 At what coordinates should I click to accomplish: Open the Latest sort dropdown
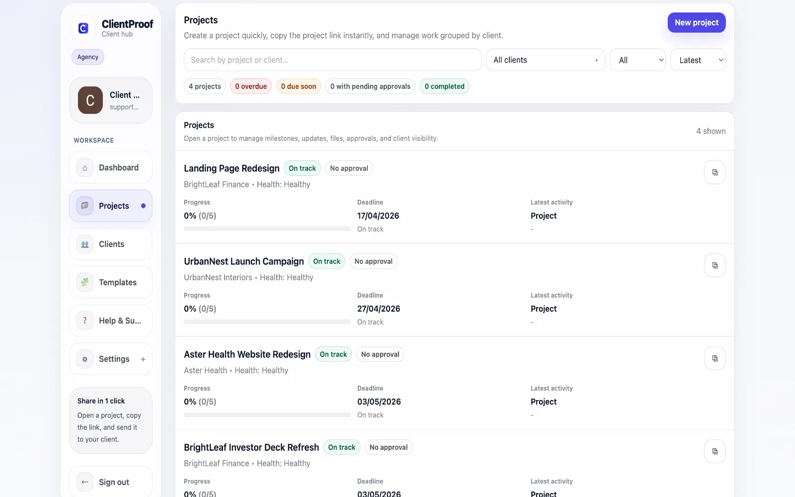[x=698, y=60]
